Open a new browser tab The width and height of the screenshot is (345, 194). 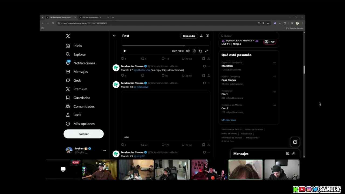point(113,17)
